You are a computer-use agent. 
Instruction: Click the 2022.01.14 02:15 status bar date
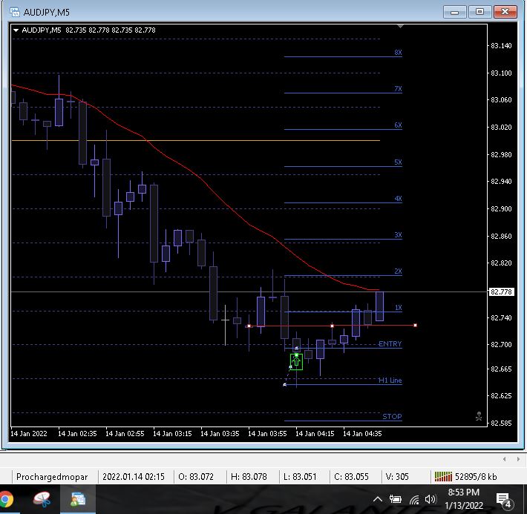tap(134, 477)
